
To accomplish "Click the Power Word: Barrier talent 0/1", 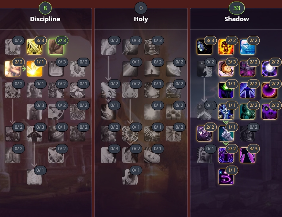I will point(34,177).
